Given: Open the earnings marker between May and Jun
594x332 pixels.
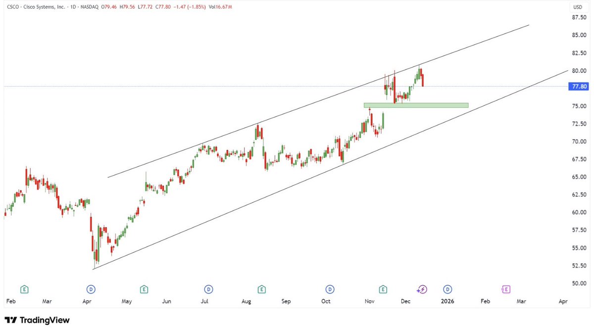Looking at the screenshot, I should click(144, 289).
